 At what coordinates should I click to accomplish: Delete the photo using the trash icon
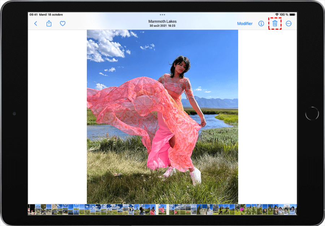(275, 24)
